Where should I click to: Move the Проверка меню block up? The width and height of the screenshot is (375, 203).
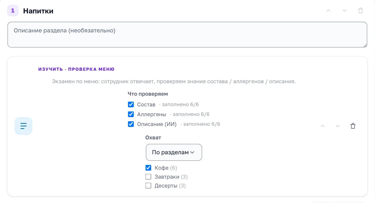point(323,126)
